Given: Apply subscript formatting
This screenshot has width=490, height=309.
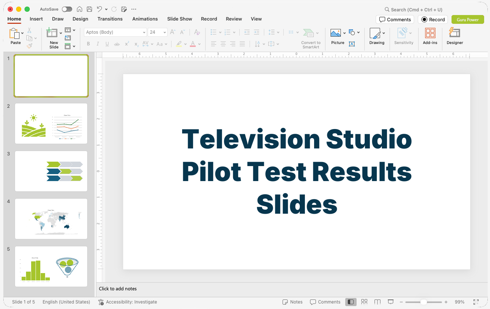Looking at the screenshot, I should point(136,44).
